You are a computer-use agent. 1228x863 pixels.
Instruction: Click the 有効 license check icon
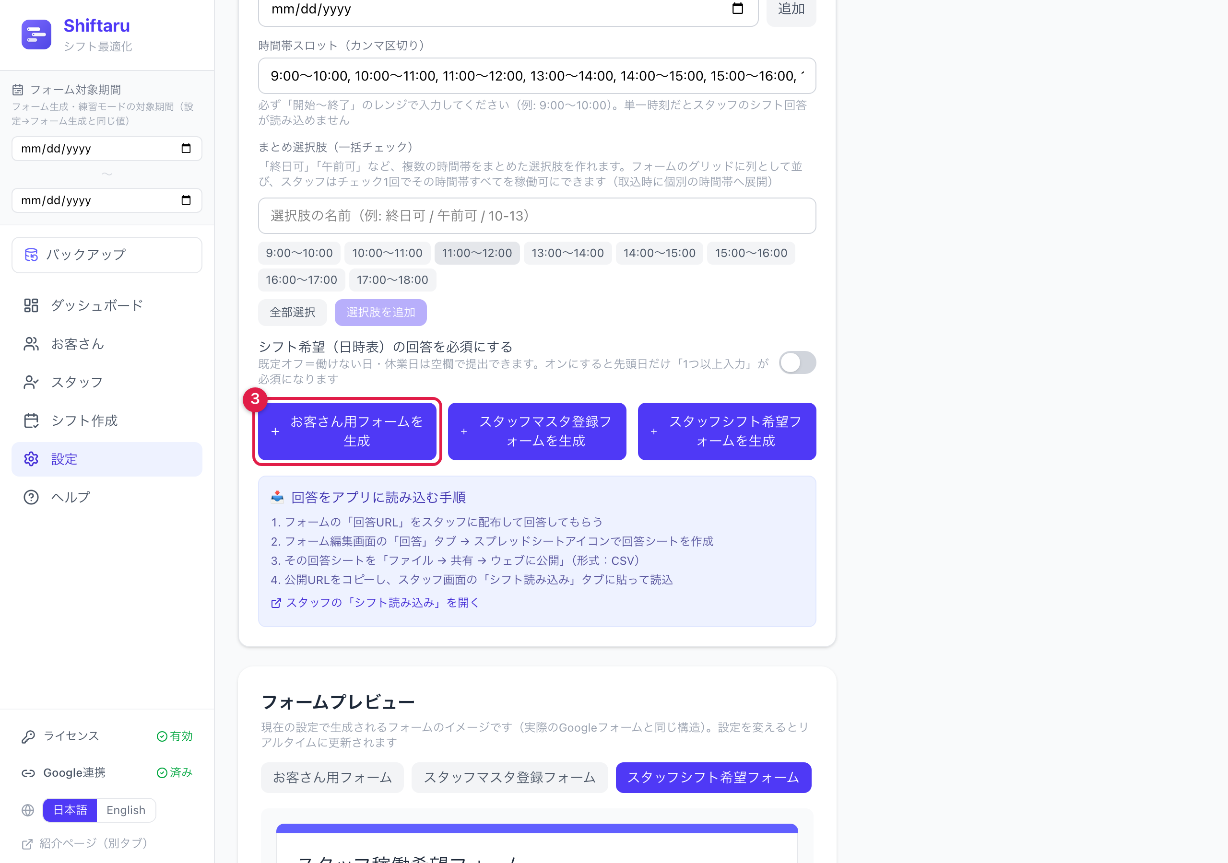pyautogui.click(x=162, y=736)
